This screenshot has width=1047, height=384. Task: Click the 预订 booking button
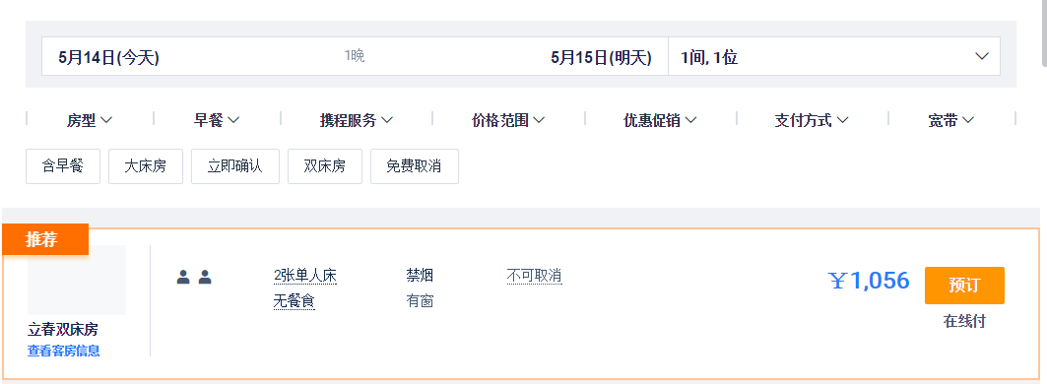(964, 286)
